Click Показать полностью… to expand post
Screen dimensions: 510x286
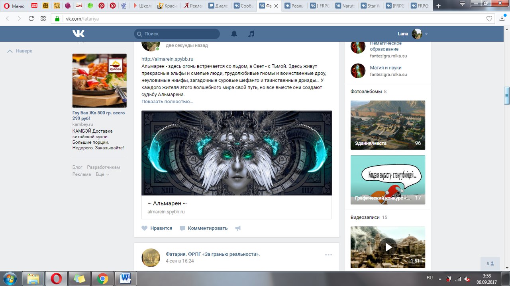(x=167, y=102)
